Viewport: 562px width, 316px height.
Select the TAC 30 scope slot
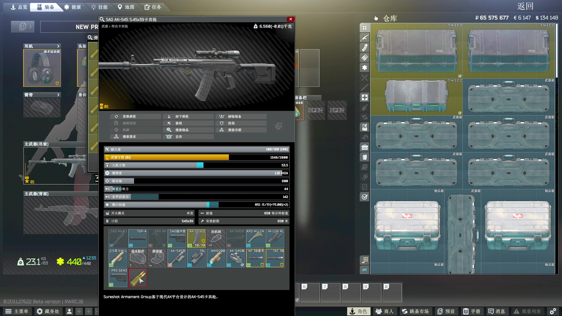pyautogui.click(x=275, y=258)
